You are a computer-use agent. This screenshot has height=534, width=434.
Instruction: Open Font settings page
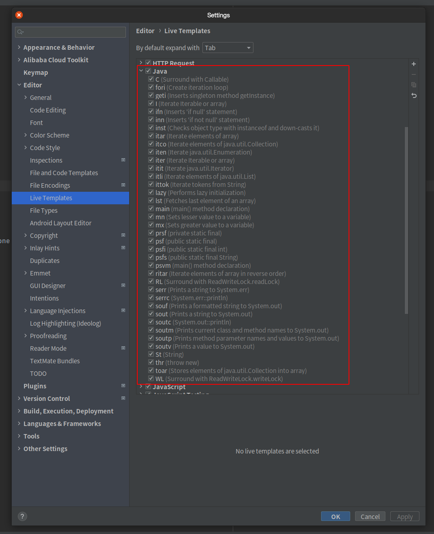(36, 123)
